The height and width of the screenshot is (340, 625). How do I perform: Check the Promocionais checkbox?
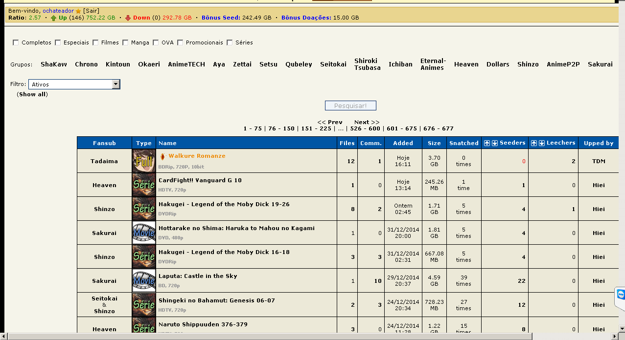coord(180,42)
